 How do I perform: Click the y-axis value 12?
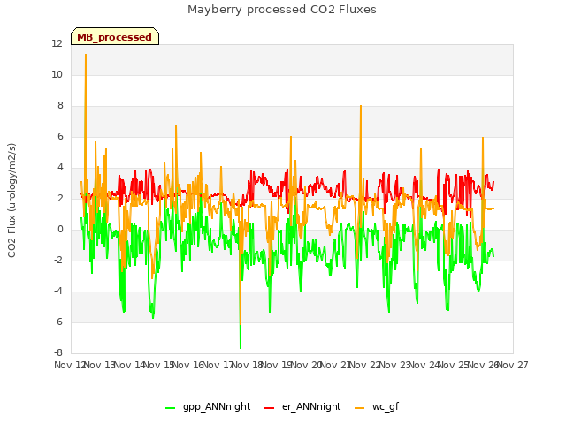click(57, 43)
